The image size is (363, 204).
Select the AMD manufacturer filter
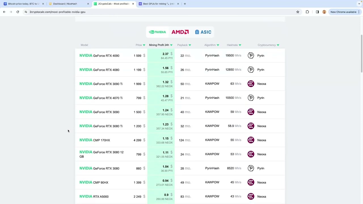tap(180, 32)
